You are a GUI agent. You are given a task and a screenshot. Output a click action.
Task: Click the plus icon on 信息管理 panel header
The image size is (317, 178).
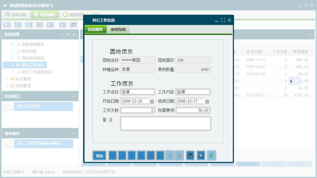pos(67,35)
